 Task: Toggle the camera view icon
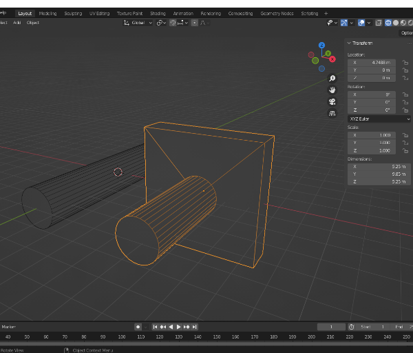pyautogui.click(x=332, y=101)
